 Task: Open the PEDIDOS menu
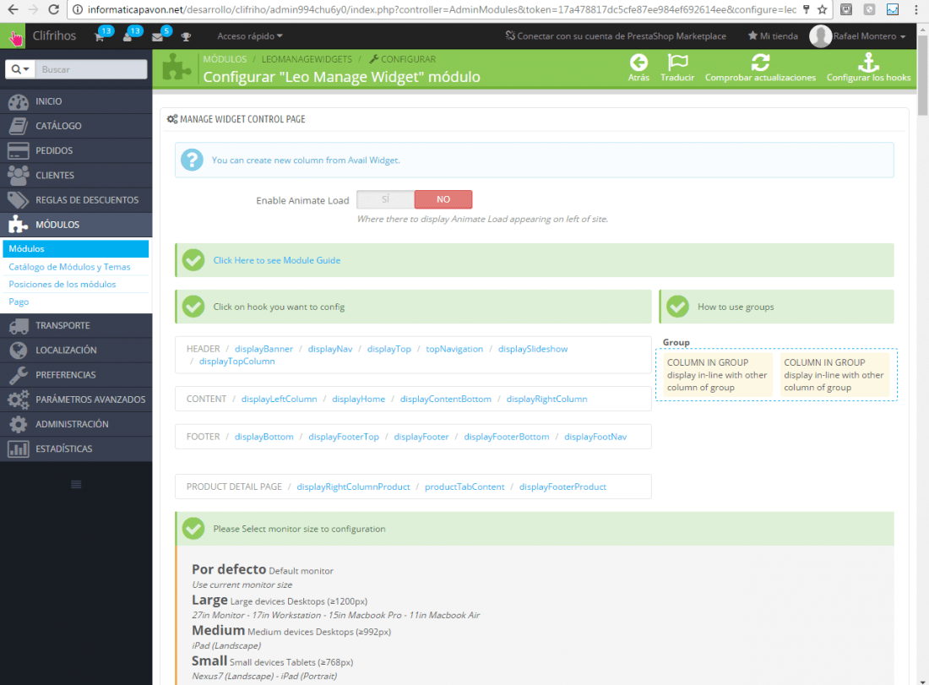tap(76, 150)
